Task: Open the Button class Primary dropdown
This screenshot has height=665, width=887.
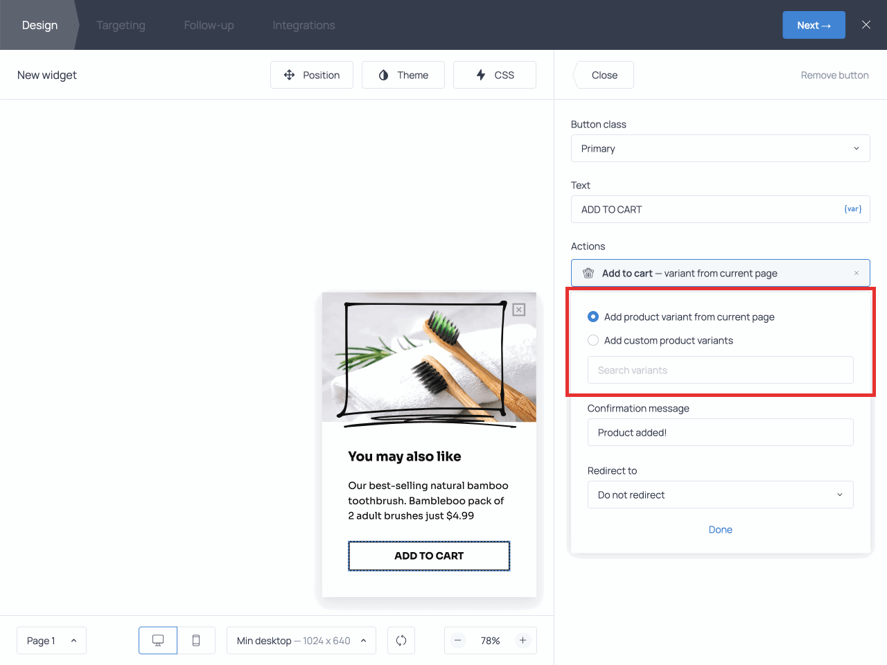Action: tap(720, 148)
